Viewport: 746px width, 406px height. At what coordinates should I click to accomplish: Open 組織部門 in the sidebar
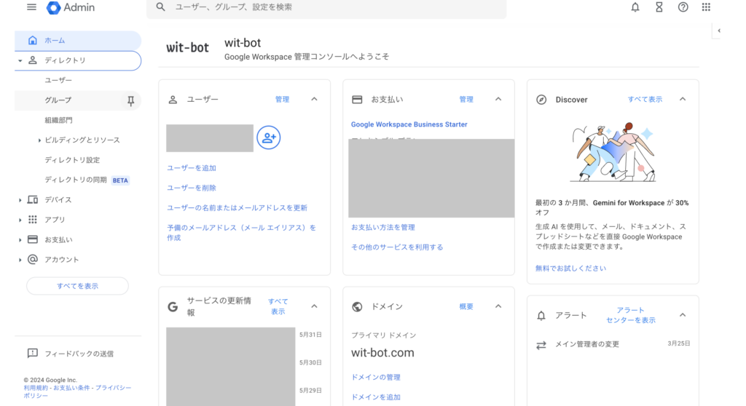coord(58,120)
